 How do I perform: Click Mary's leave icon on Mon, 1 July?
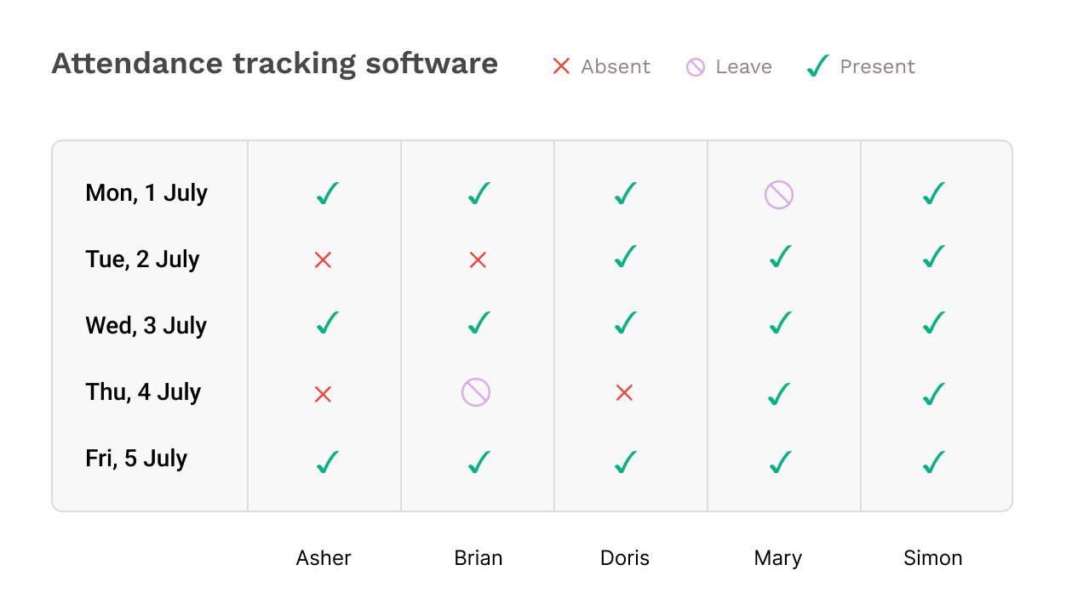pyautogui.click(x=778, y=195)
